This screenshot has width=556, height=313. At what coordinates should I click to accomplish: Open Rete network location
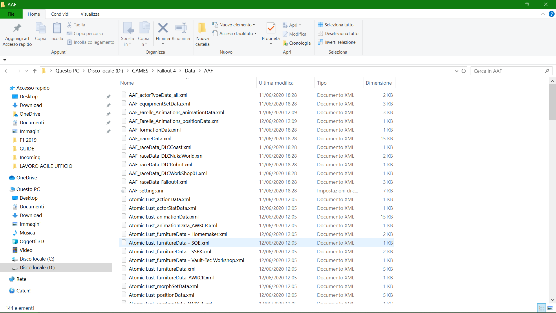pos(21,279)
